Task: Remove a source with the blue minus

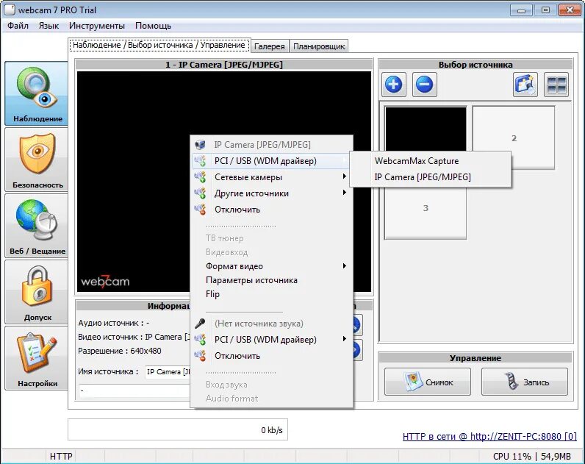Action: point(425,85)
